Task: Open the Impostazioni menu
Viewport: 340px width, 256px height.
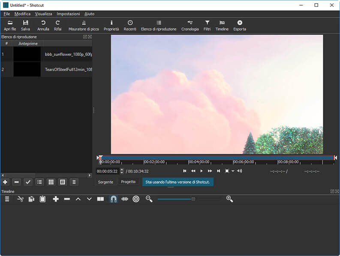Action: tap(68, 14)
